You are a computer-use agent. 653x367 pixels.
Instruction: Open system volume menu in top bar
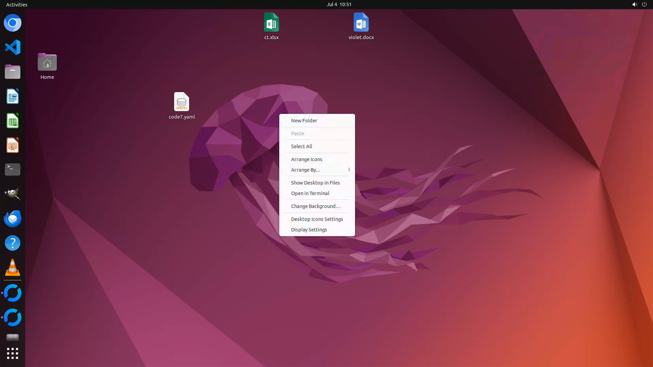(634, 4)
